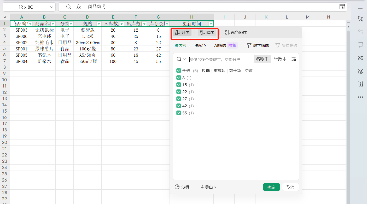Open the filter list settings icon beside 计数

click(x=294, y=59)
